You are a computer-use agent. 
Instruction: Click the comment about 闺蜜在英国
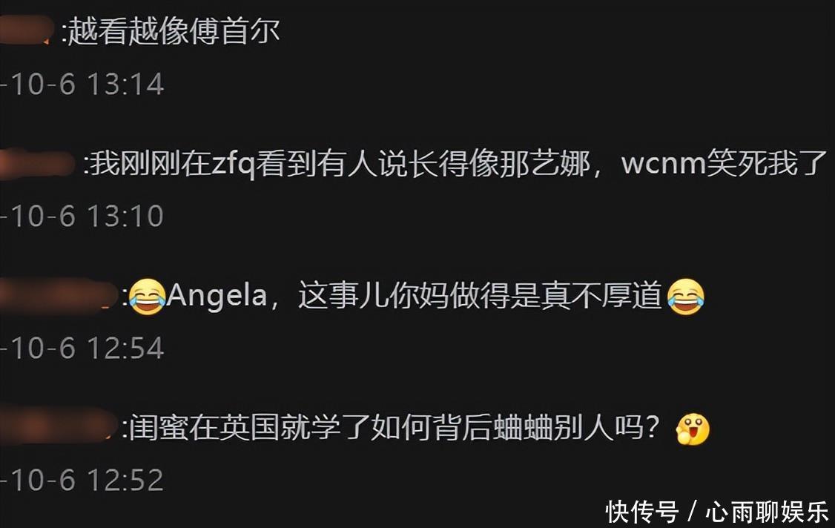click(x=394, y=427)
